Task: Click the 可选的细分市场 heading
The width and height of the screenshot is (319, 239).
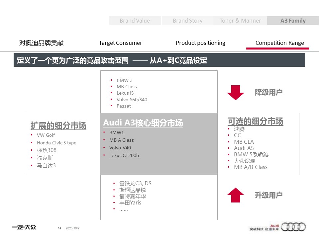Action: [x=255, y=121]
